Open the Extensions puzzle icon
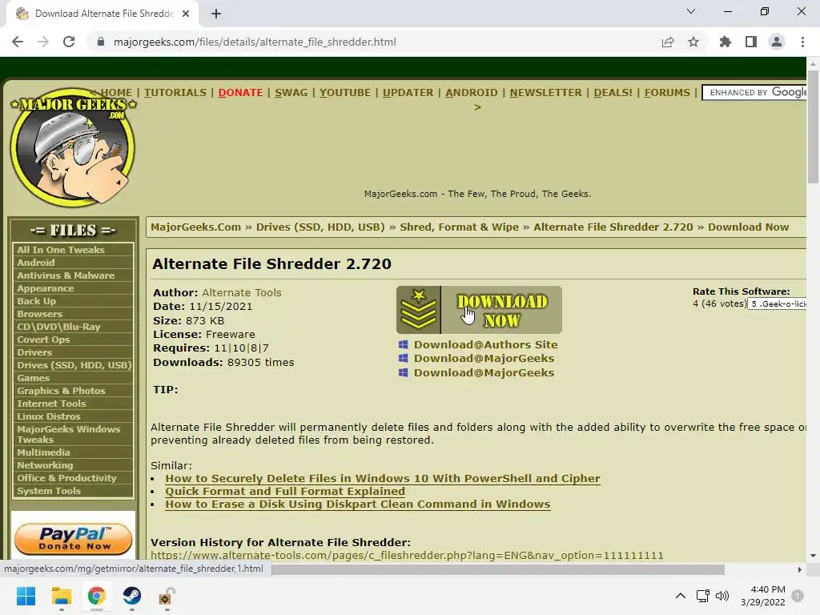 point(726,42)
